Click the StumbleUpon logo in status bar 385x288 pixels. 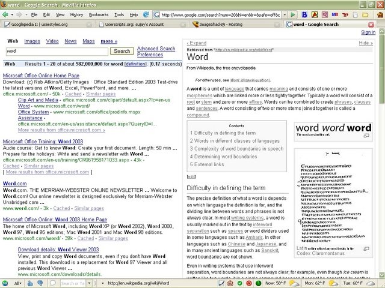pyautogui.click(x=5, y=283)
